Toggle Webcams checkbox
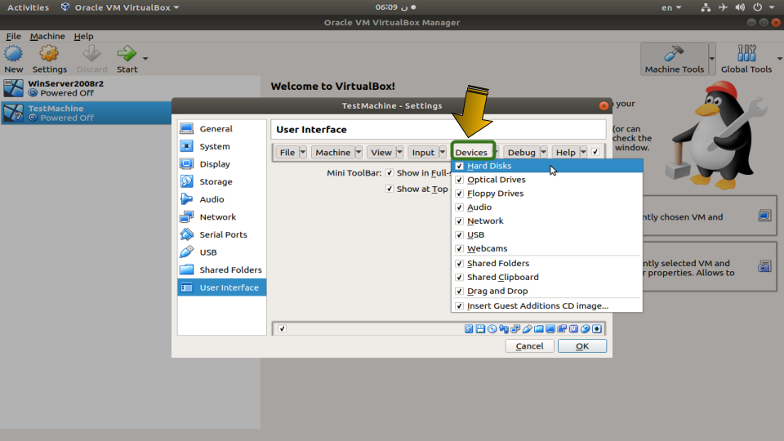 click(x=460, y=248)
